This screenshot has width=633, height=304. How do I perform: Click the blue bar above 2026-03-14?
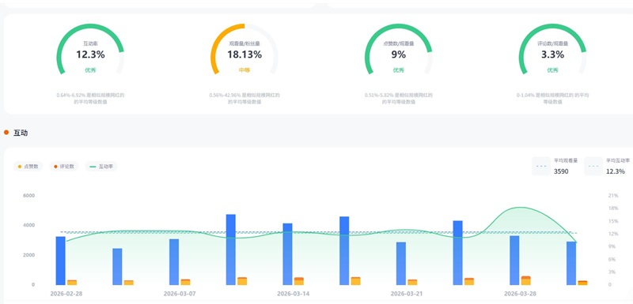[x=287, y=254]
